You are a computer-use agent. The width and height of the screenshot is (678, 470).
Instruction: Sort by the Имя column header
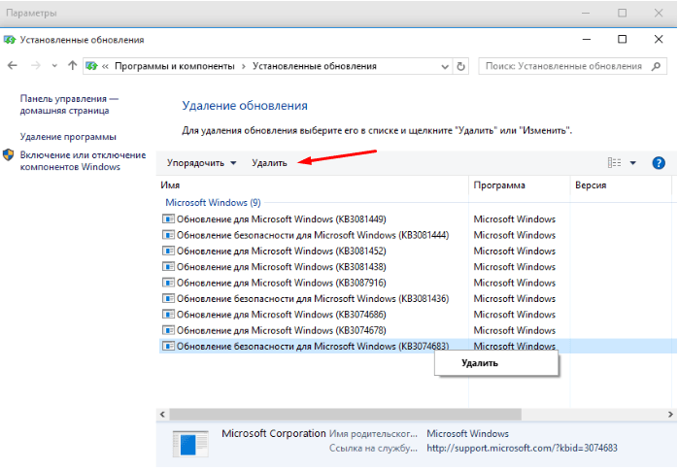pyautogui.click(x=314, y=185)
